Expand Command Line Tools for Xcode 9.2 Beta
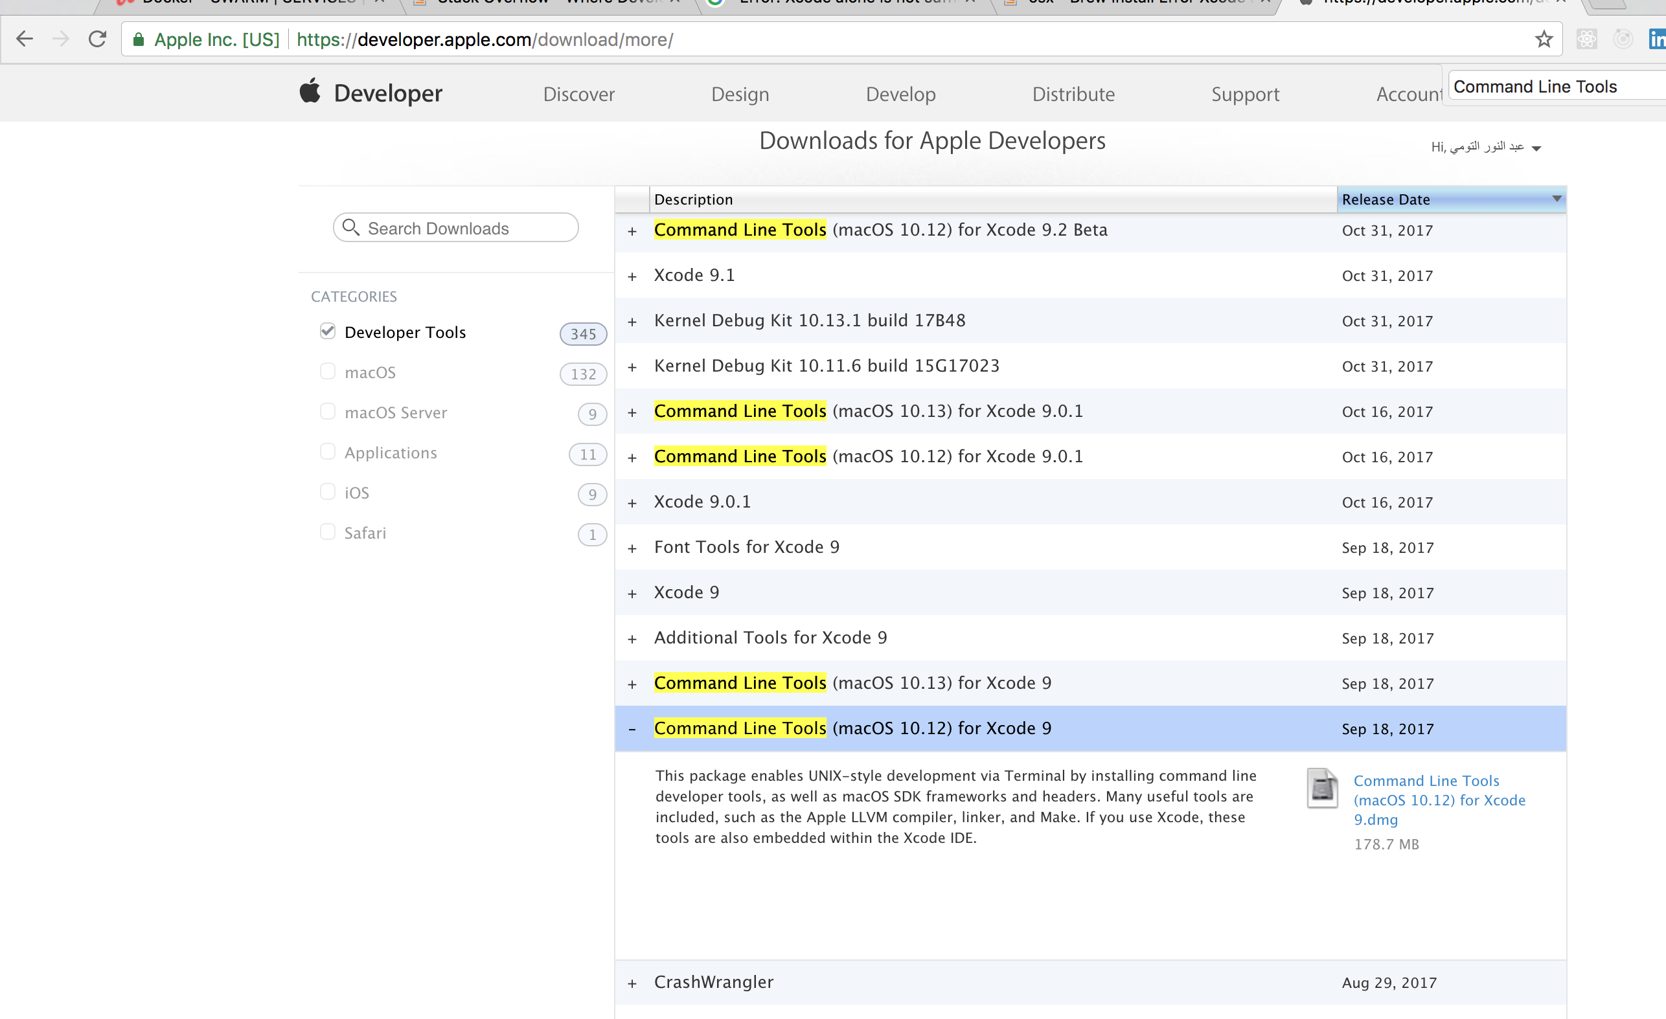 click(x=632, y=232)
